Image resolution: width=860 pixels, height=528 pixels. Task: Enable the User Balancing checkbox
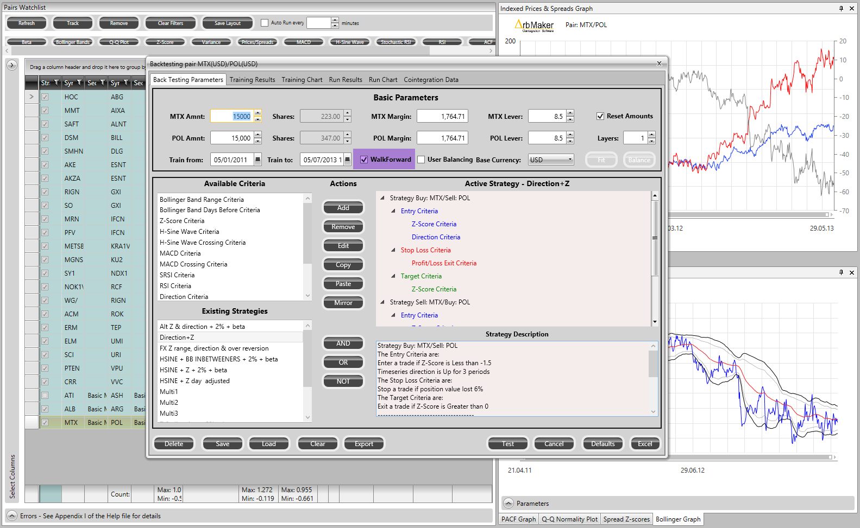(x=421, y=160)
